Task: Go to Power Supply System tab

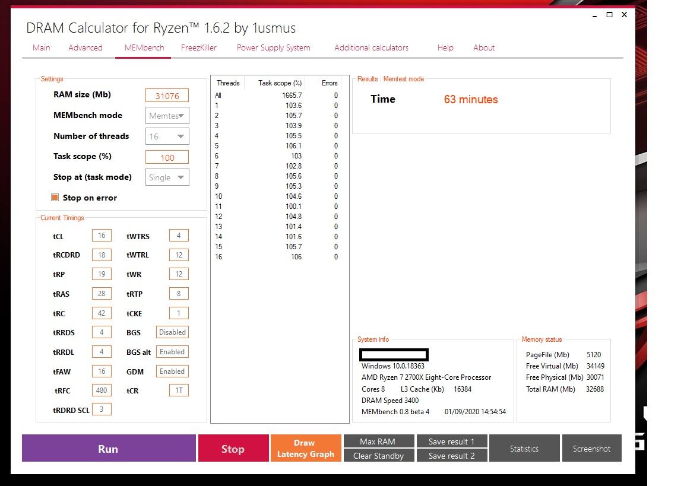Action: point(274,47)
